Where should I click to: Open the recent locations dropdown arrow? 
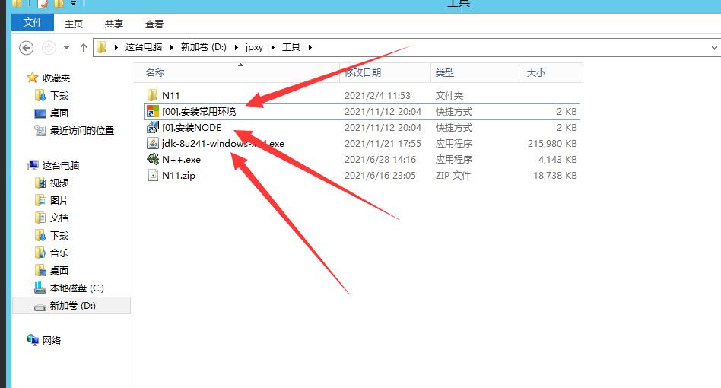tap(66, 47)
